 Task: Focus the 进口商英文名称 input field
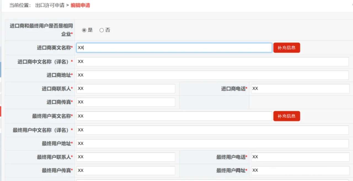pos(174,48)
